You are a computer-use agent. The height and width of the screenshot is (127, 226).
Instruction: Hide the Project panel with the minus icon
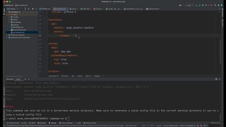pos(36,9)
